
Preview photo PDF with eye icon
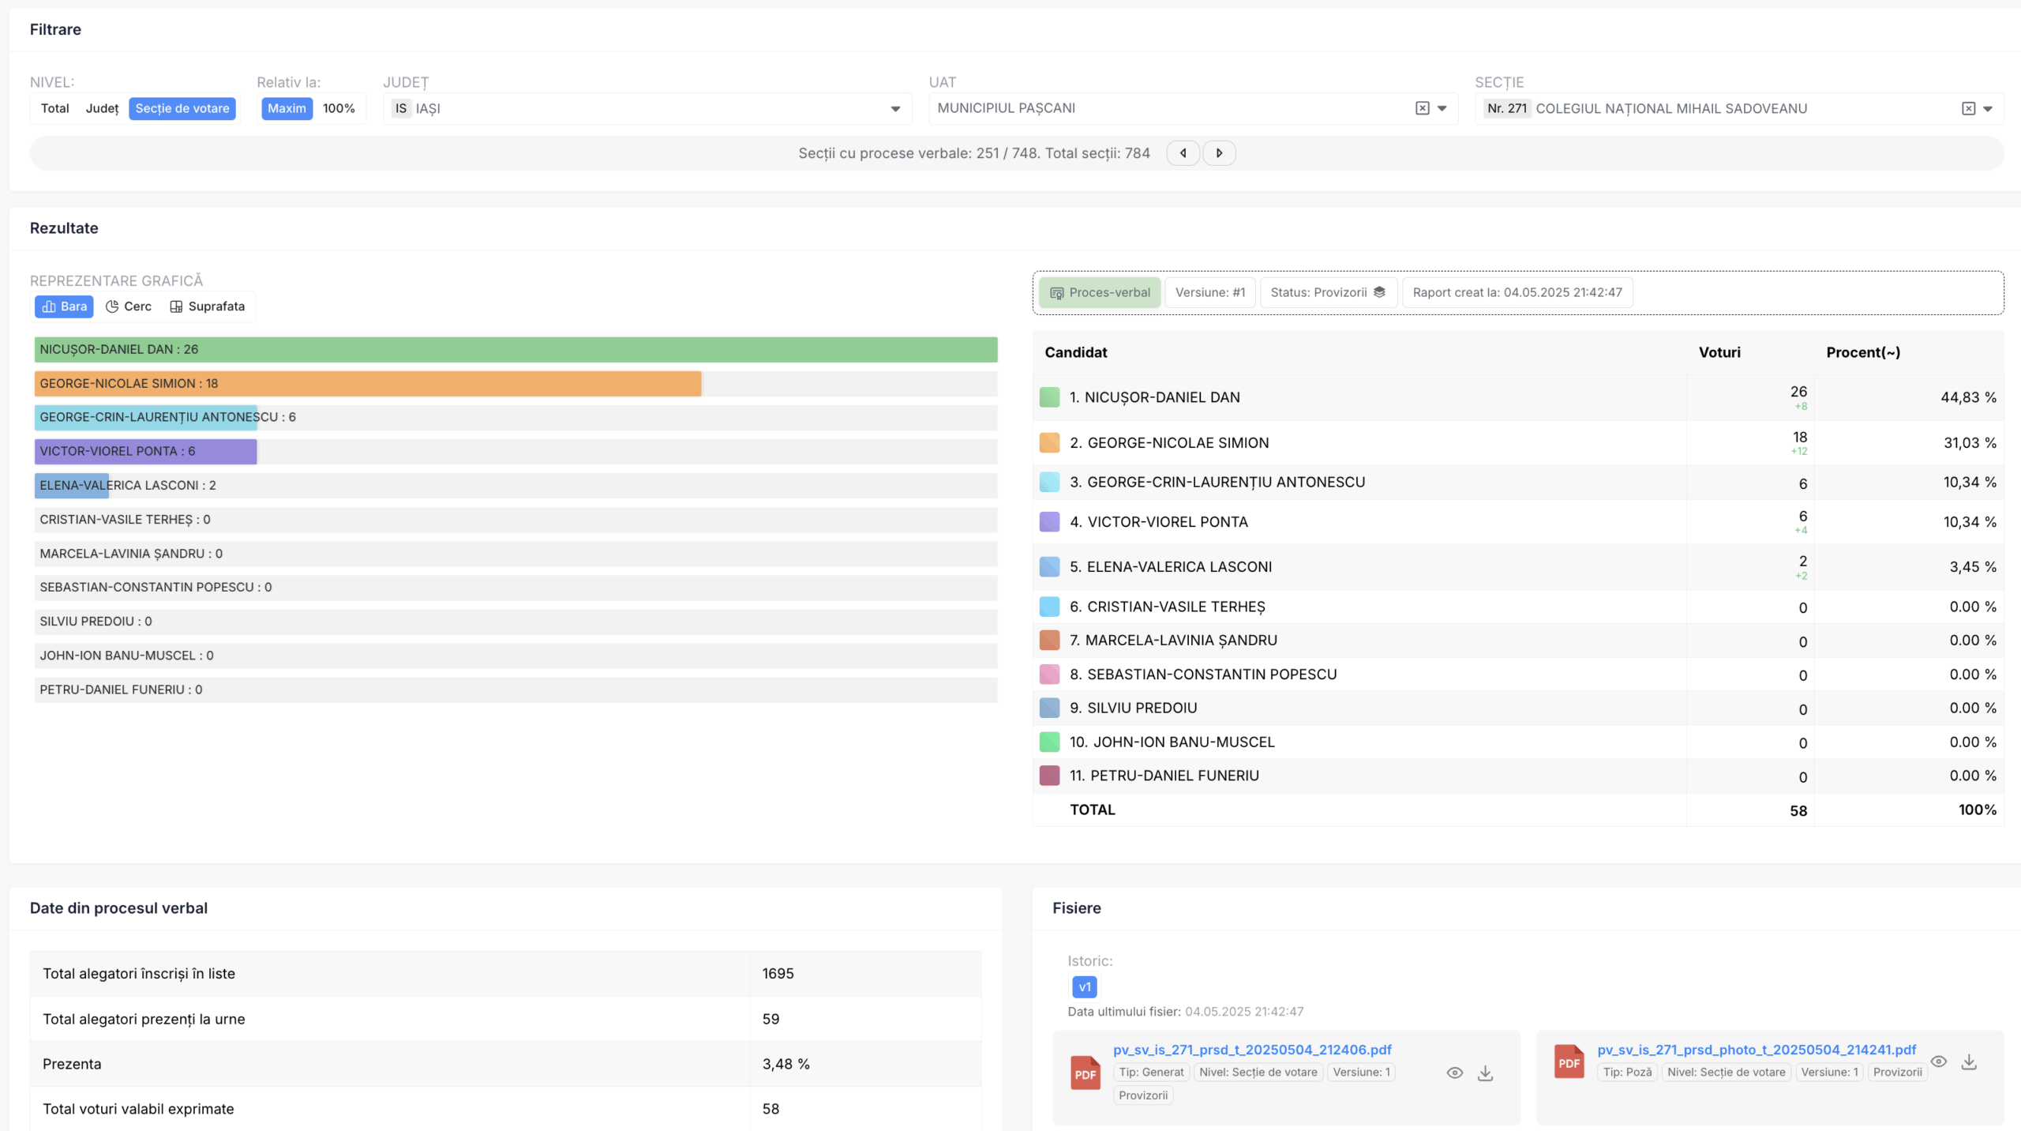click(1938, 1061)
